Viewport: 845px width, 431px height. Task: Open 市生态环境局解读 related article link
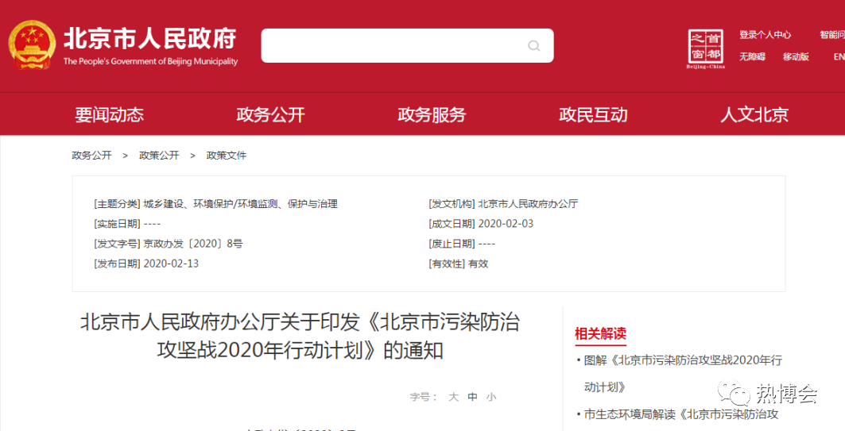[681, 414]
